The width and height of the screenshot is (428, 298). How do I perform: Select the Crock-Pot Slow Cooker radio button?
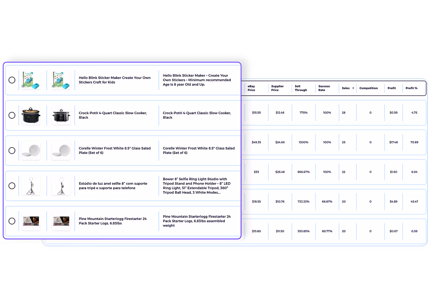tap(12, 115)
